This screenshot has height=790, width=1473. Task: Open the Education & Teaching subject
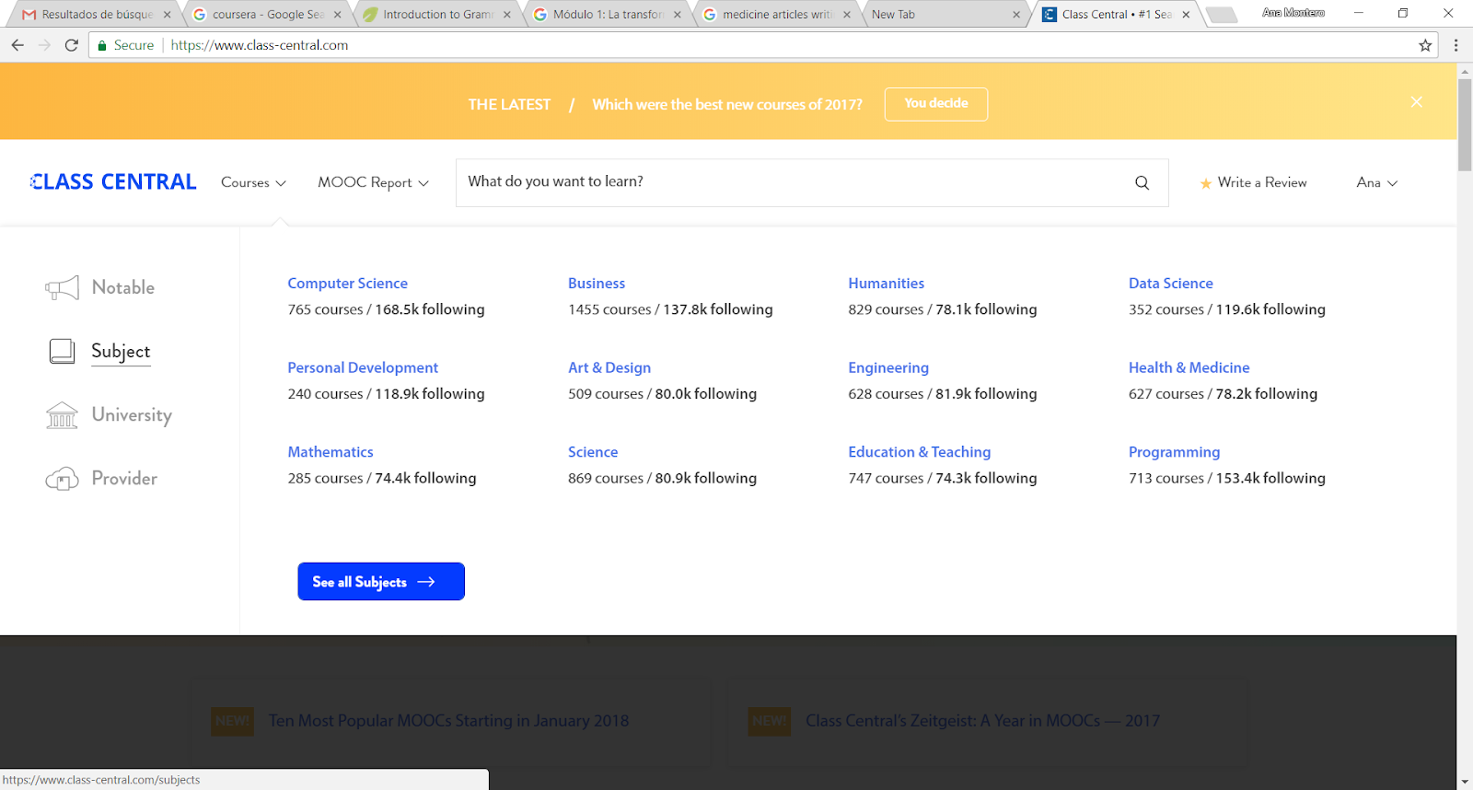point(919,452)
